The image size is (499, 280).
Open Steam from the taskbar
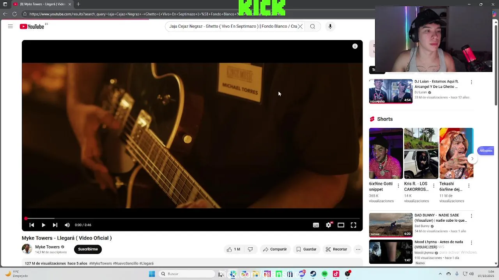coord(313,274)
